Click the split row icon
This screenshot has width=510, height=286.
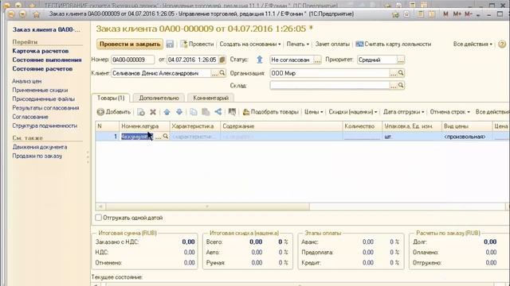[x=218, y=112]
